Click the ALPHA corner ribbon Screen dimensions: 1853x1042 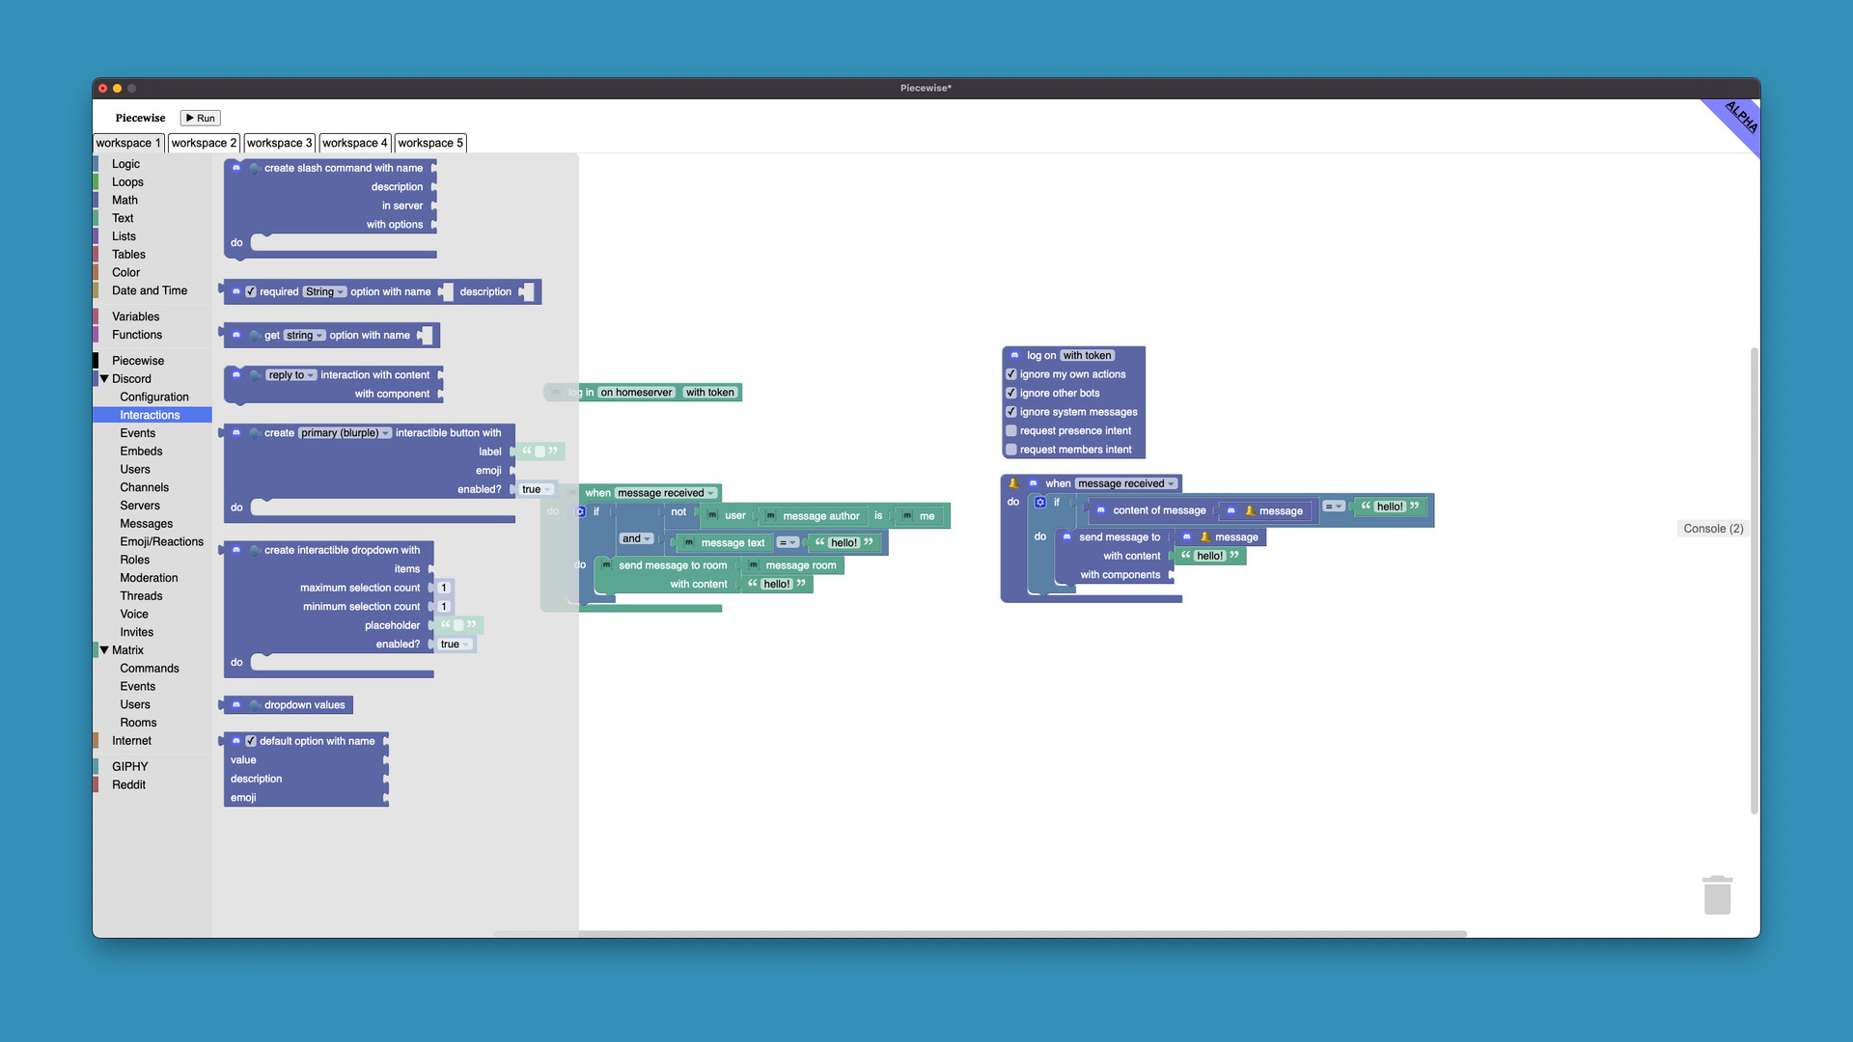point(1739,119)
